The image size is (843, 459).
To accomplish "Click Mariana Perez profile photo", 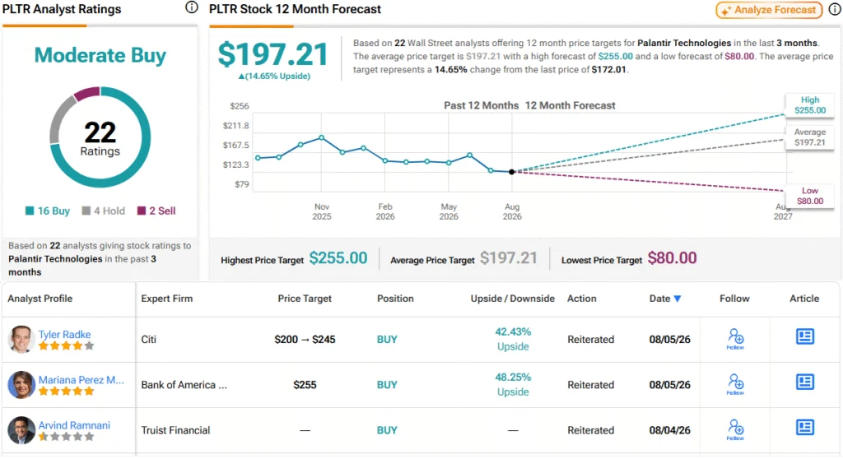I will [21, 385].
